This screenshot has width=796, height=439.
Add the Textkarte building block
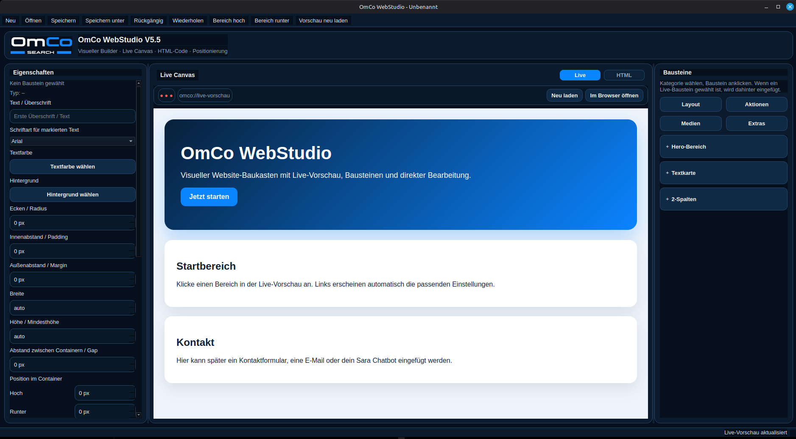tap(723, 173)
